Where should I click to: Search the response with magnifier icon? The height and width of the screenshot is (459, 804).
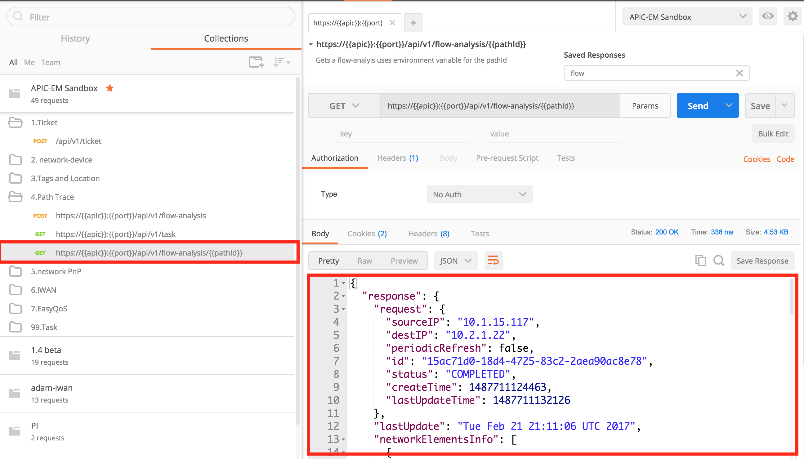pos(719,261)
